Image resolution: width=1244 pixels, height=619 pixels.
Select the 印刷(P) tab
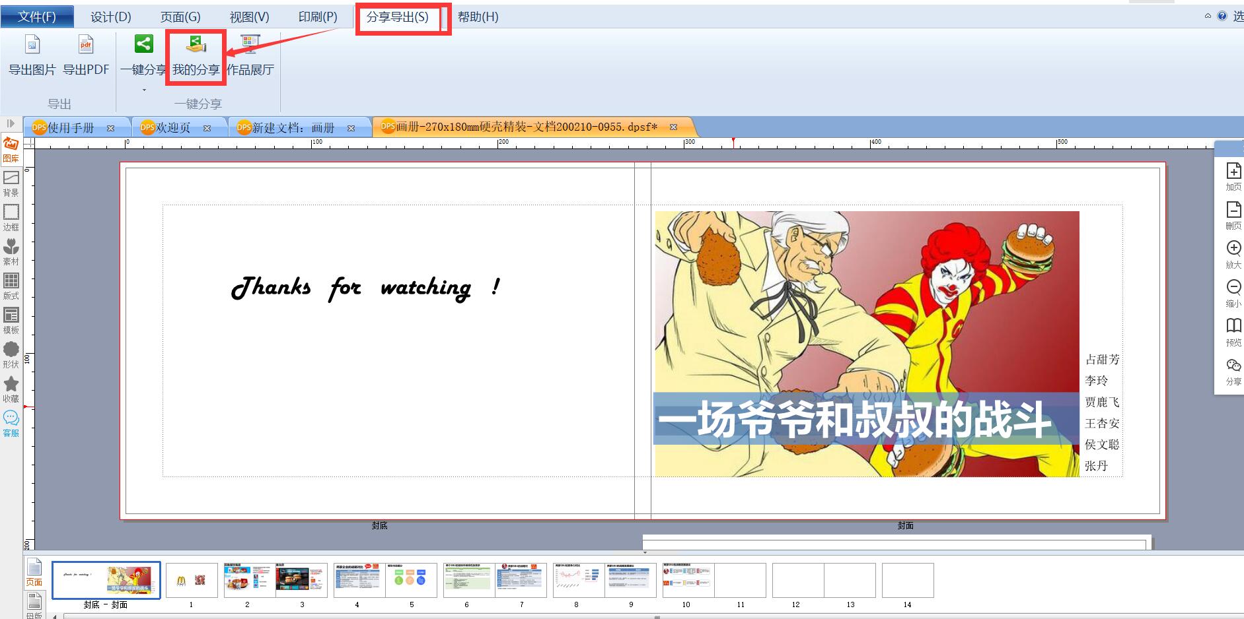point(318,17)
